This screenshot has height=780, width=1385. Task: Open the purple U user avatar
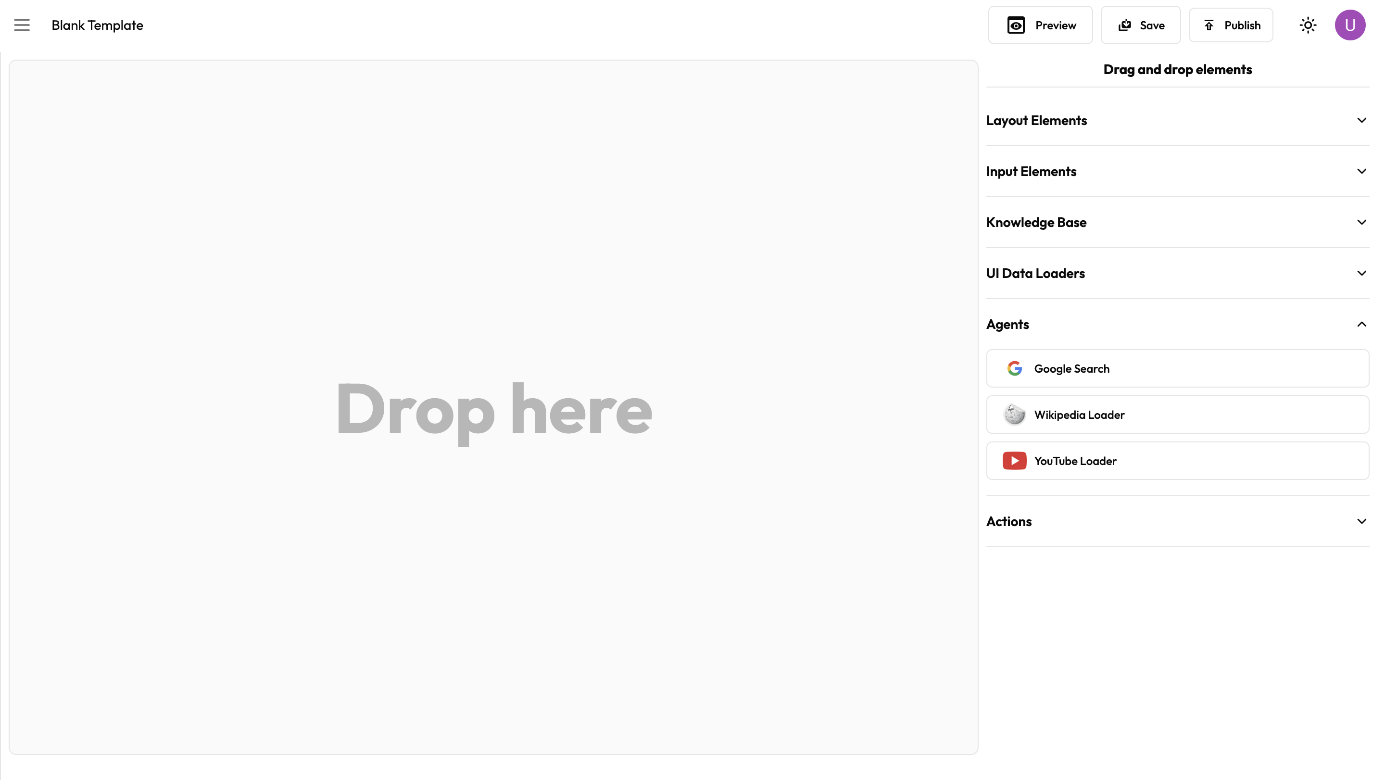point(1349,25)
